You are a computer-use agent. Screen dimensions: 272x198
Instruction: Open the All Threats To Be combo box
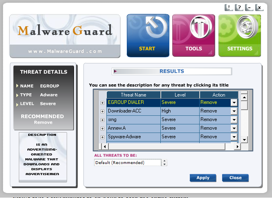128,162
